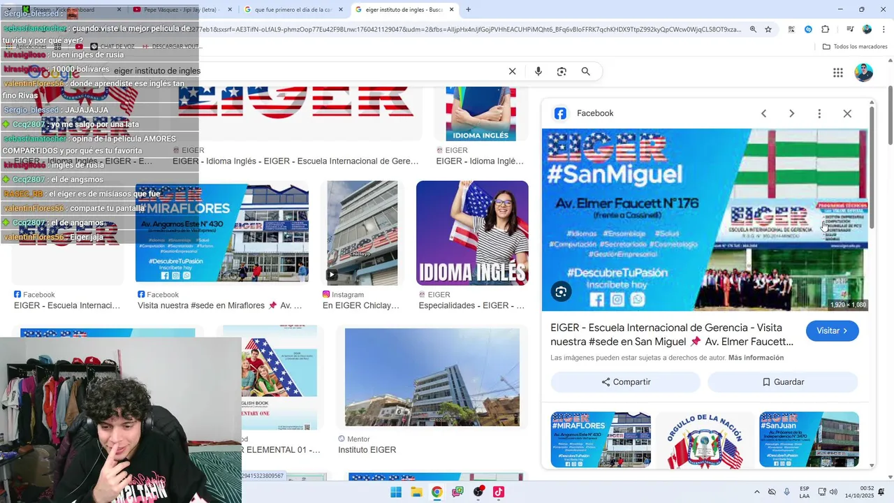Open the Miraflores Av. Angamos Facebook image
Screen dimensions: 894x503
pos(222,233)
